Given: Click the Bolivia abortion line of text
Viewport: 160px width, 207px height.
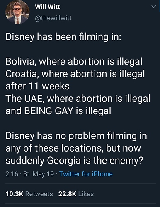Looking at the screenshot, I should coord(74,61).
